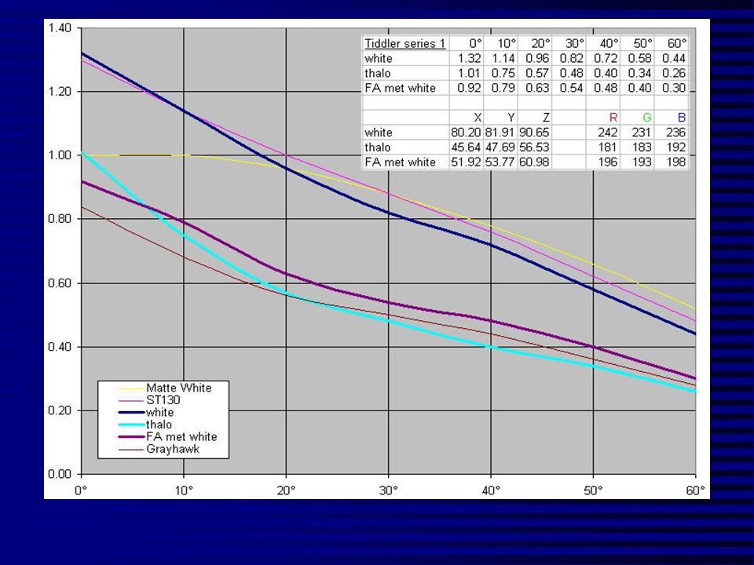This screenshot has height=565, width=754.
Task: Click the 30° column header in table
Action: pyautogui.click(x=574, y=43)
